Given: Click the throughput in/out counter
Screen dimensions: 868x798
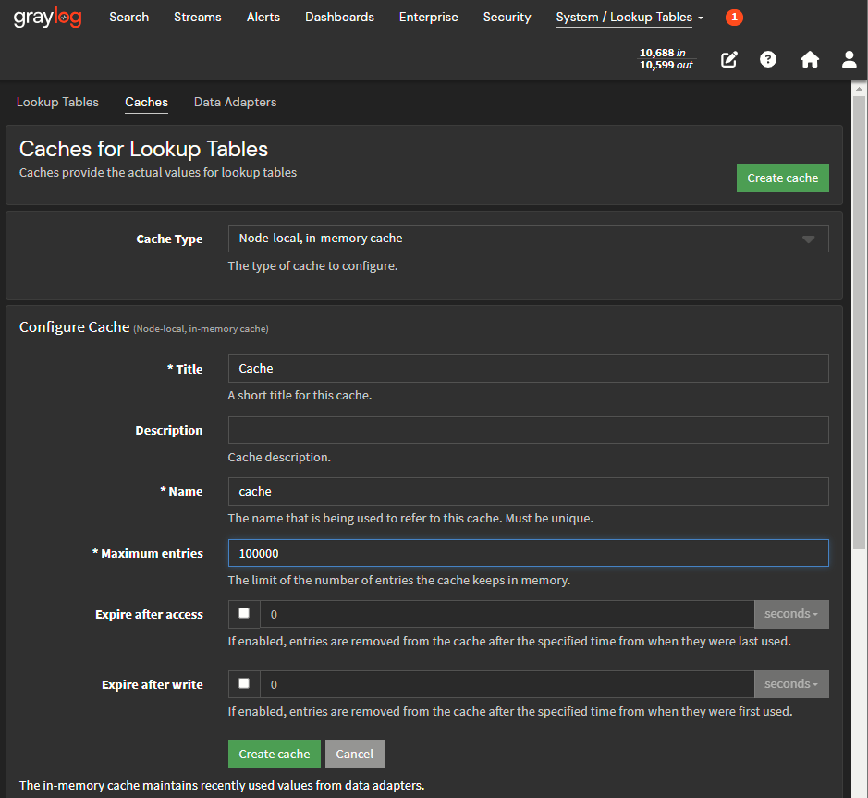Looking at the screenshot, I should [x=666, y=59].
